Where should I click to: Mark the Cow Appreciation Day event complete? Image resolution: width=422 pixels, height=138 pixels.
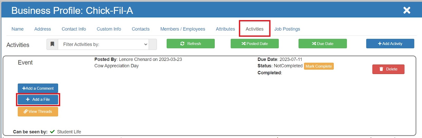pyautogui.click(x=319, y=66)
